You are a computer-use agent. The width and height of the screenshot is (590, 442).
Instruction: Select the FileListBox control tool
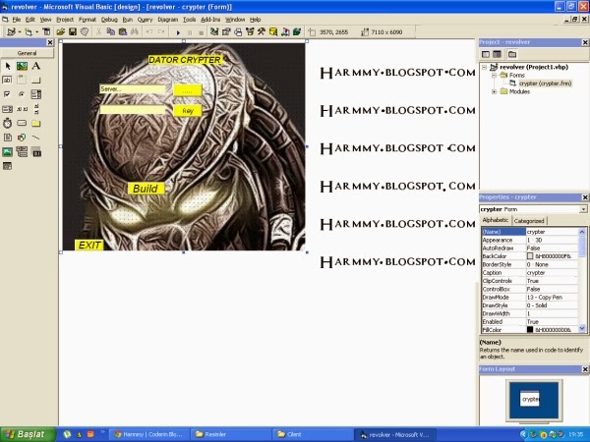coord(8,138)
